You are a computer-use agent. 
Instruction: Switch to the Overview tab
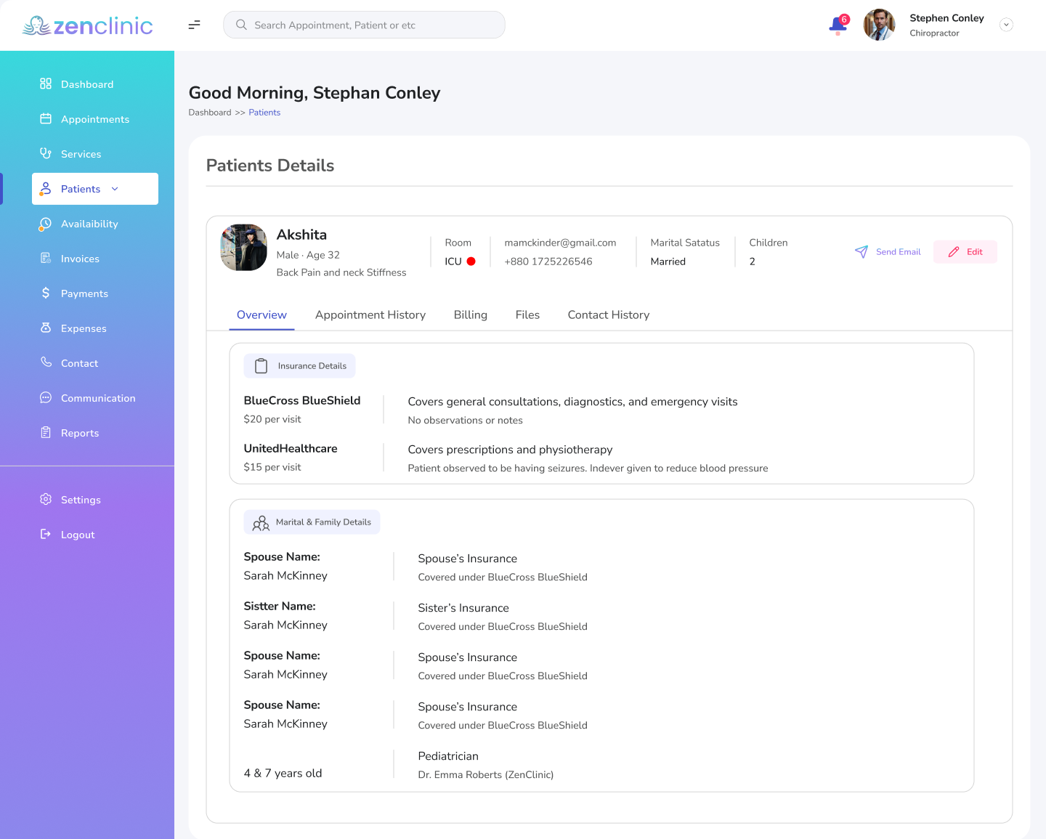pyautogui.click(x=261, y=315)
